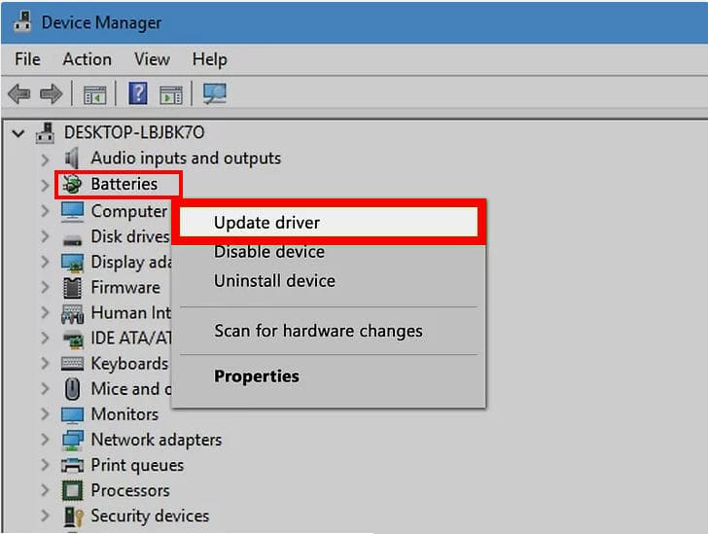The height and width of the screenshot is (534, 708).
Task: Select the Monitors tree item
Action: tap(124, 414)
